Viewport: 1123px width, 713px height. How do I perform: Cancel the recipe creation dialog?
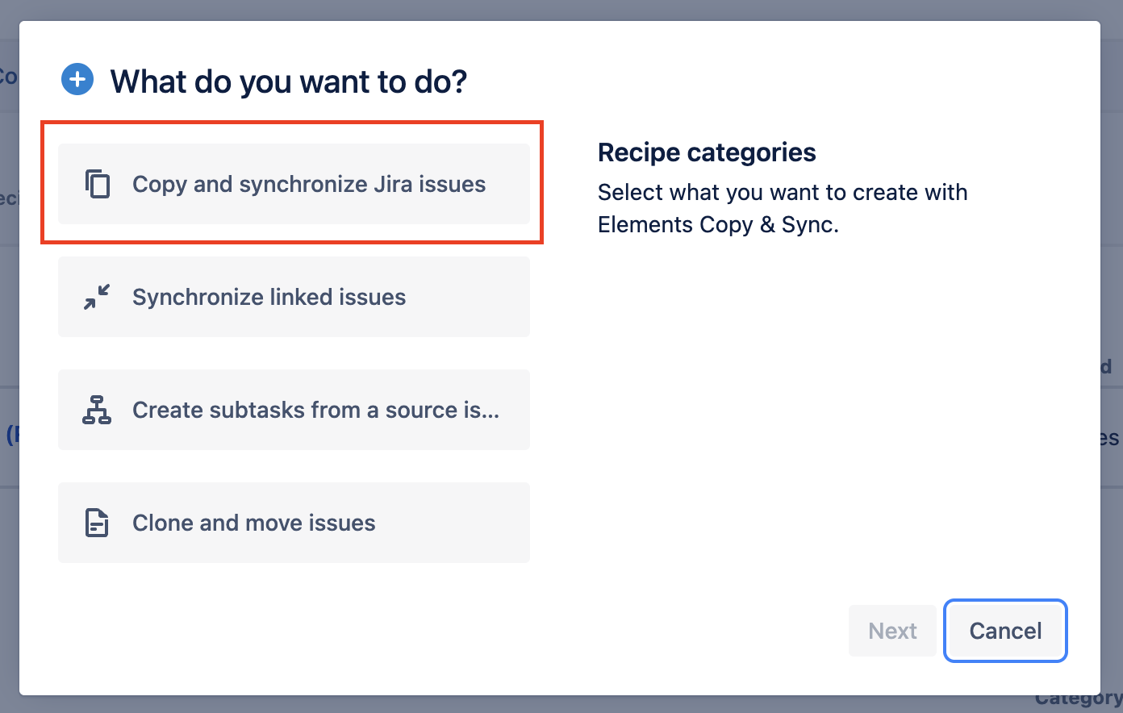pos(1005,631)
